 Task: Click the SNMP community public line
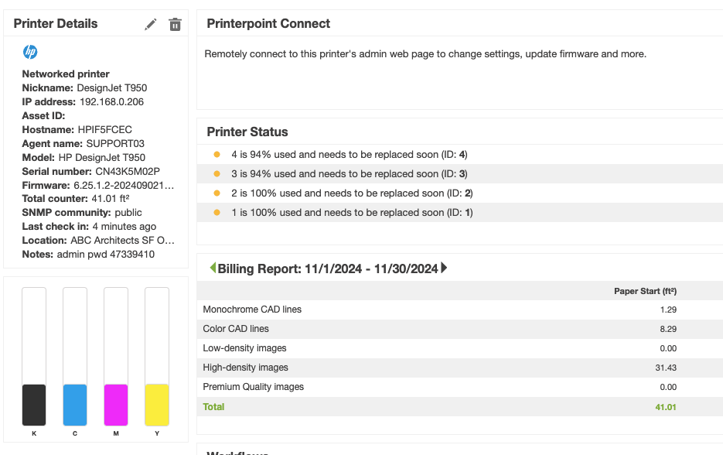(x=82, y=212)
